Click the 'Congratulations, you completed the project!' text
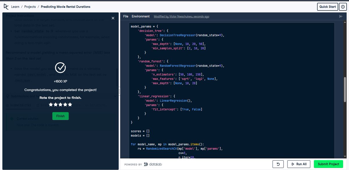Screen dimensions: 349x170 coord(60,90)
